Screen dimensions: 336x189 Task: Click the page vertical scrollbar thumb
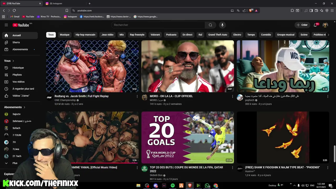[x=334, y=154]
